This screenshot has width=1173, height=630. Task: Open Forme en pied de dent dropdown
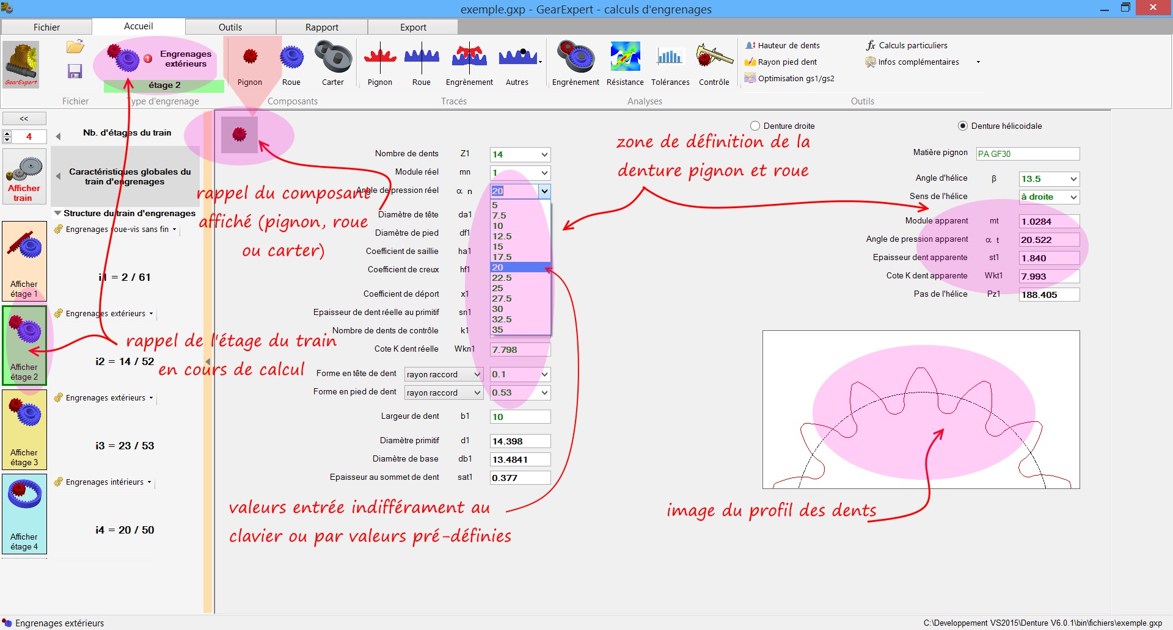(x=444, y=393)
